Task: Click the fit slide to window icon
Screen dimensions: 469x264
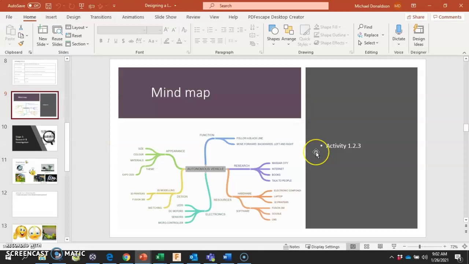Action: pos(465,247)
